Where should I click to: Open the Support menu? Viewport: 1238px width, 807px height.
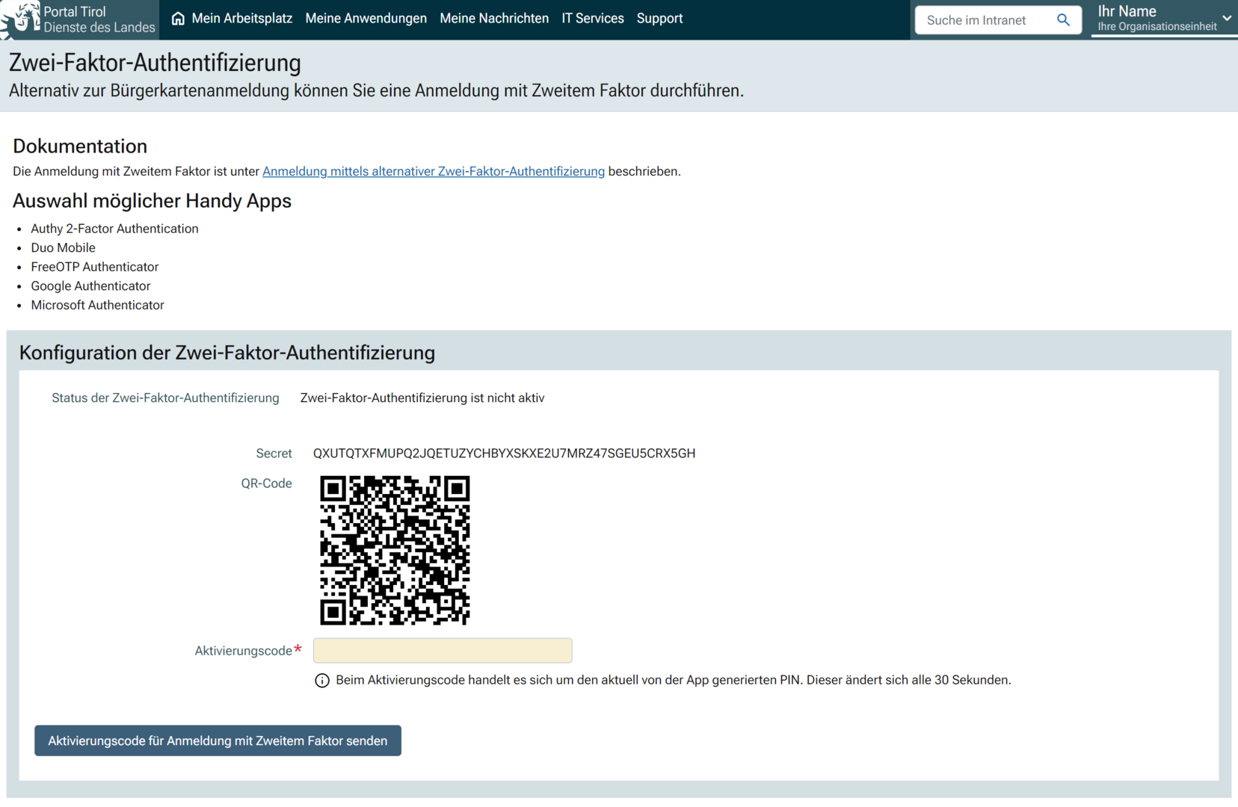click(x=660, y=19)
